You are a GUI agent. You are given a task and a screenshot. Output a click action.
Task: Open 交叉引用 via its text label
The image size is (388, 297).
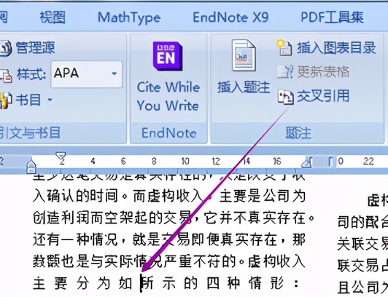(323, 96)
